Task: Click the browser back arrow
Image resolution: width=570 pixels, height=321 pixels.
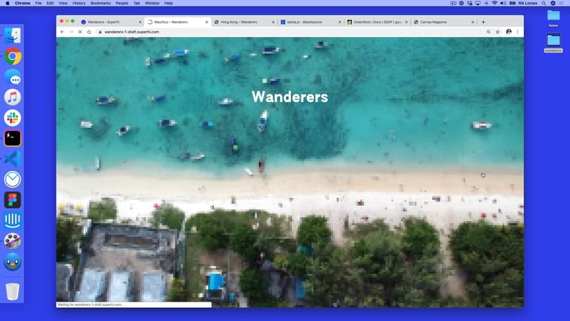Action: tap(62, 32)
